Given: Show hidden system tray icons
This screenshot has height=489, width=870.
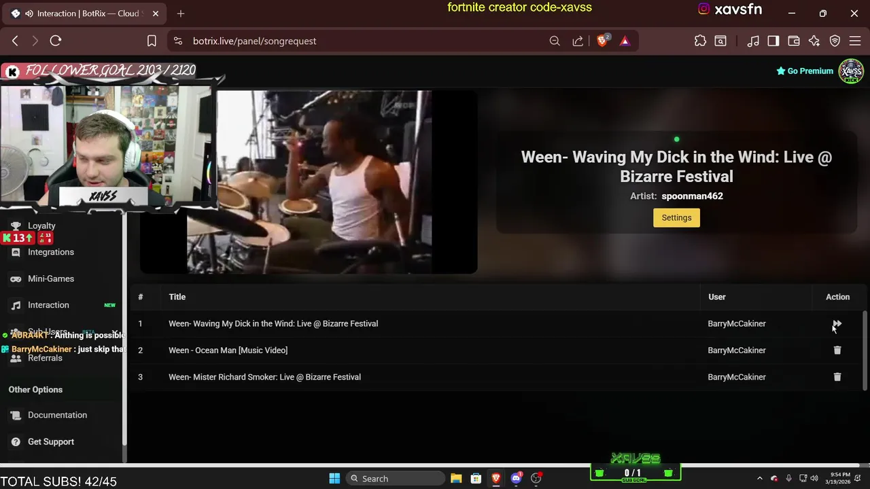Looking at the screenshot, I should (x=760, y=478).
